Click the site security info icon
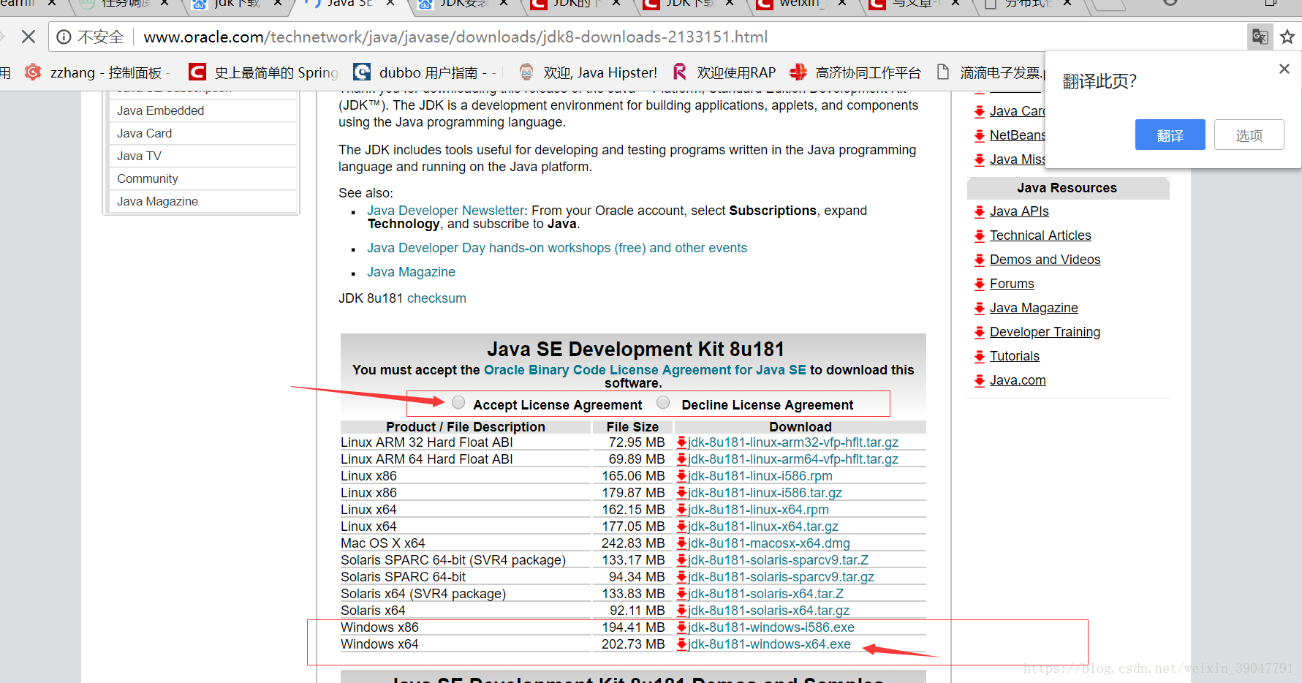Image resolution: width=1302 pixels, height=683 pixels. pyautogui.click(x=64, y=37)
